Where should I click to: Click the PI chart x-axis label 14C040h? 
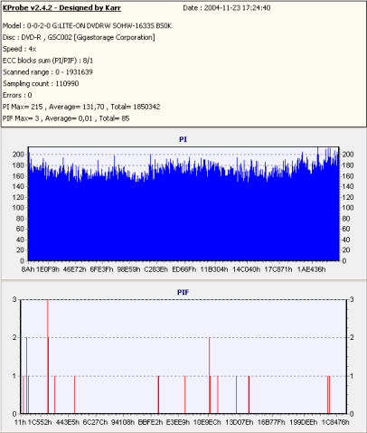(246, 269)
